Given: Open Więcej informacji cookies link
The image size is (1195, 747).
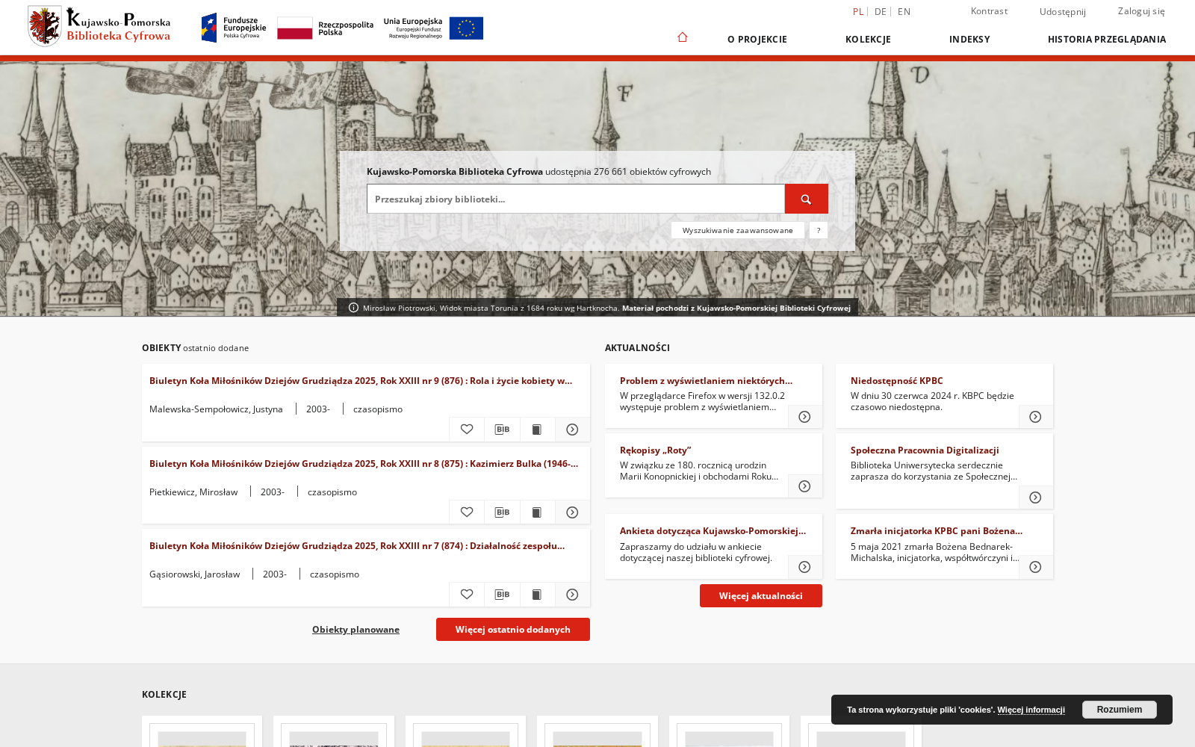Looking at the screenshot, I should coord(1031,710).
